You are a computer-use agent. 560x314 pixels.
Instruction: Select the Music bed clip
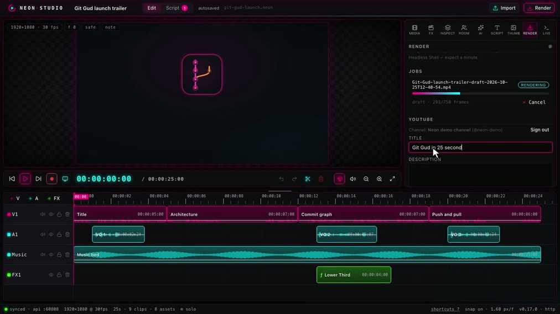click(x=307, y=254)
